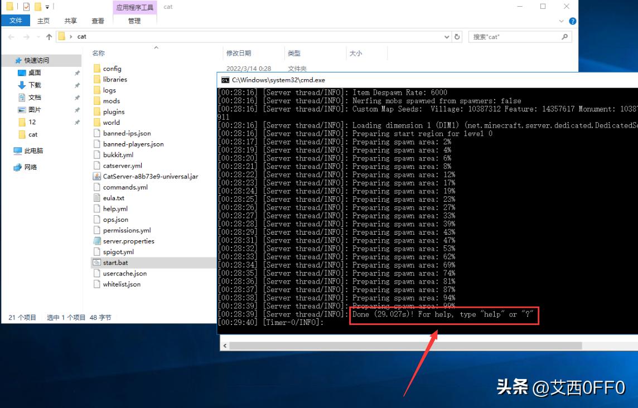Screen dimensions: 638x408
Task: Click the cat breadcrumb in the address bar
Action: (x=81, y=36)
